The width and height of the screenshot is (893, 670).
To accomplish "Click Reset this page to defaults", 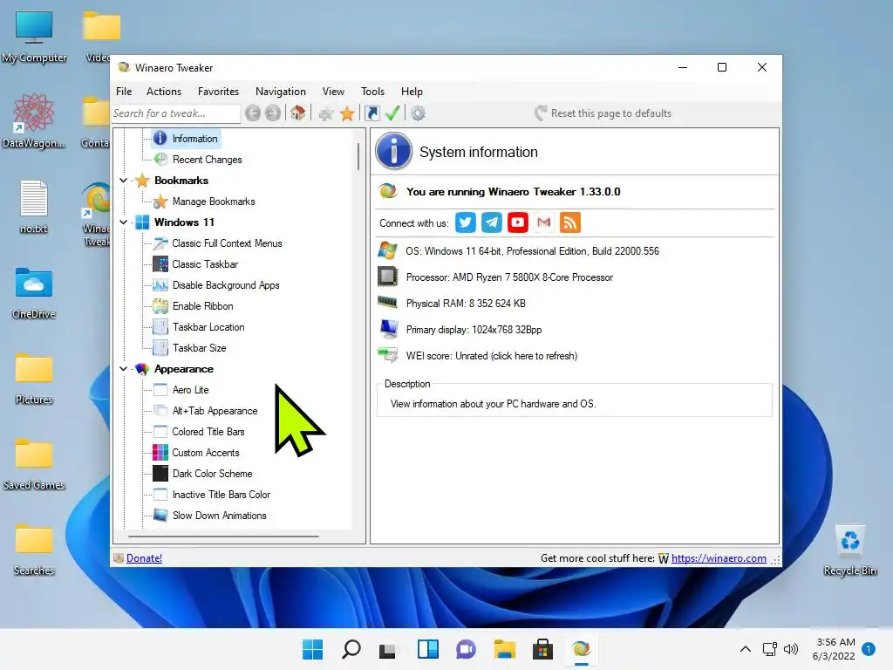I will [603, 113].
